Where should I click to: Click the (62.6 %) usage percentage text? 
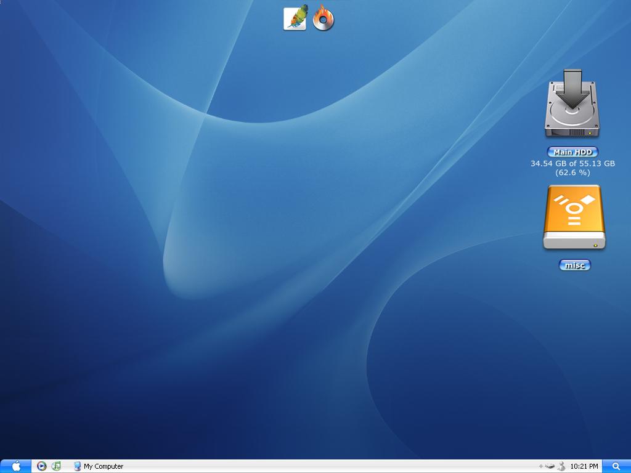[x=572, y=172]
